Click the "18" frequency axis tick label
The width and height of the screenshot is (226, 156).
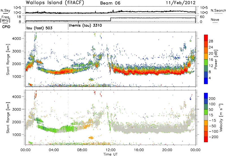coord(19,17)
